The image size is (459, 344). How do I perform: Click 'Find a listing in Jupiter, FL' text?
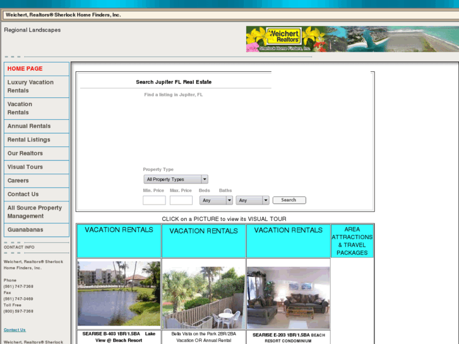coord(173,95)
